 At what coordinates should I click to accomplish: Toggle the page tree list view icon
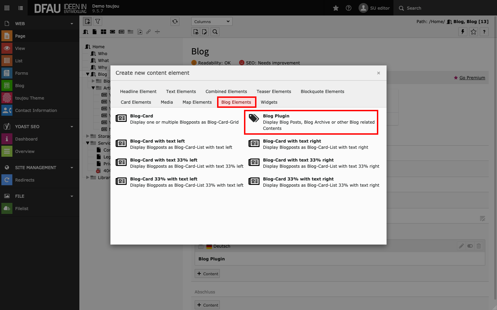coord(21,8)
